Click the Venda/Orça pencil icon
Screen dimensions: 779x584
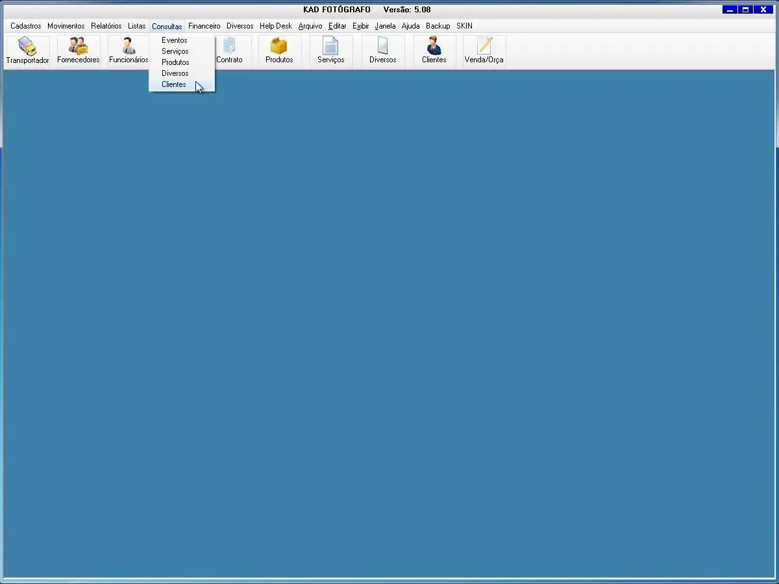(484, 47)
